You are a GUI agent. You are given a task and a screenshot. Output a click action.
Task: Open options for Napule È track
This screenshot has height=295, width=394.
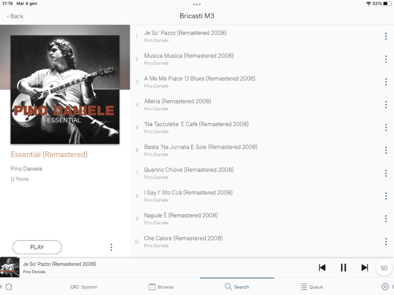(386, 219)
